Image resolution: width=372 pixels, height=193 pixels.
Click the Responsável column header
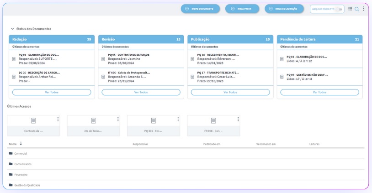[140, 144]
